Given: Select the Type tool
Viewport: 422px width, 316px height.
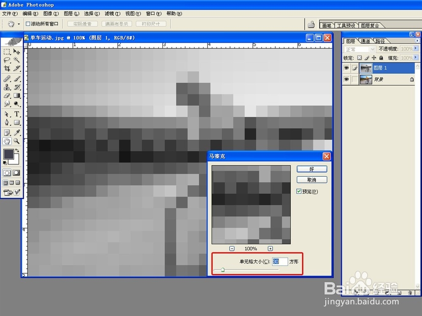Looking at the screenshot, I should pyautogui.click(x=16, y=114).
